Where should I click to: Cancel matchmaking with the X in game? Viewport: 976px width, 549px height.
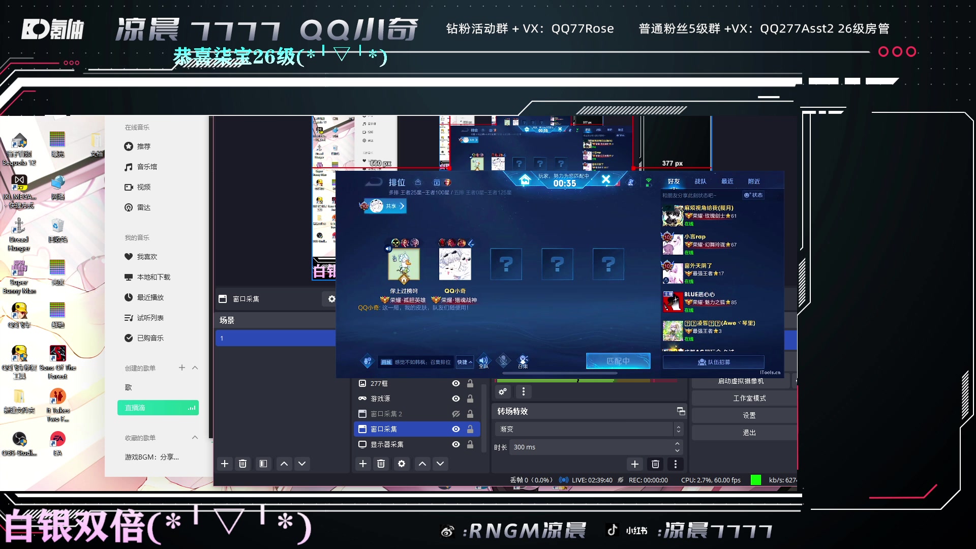[x=606, y=179]
